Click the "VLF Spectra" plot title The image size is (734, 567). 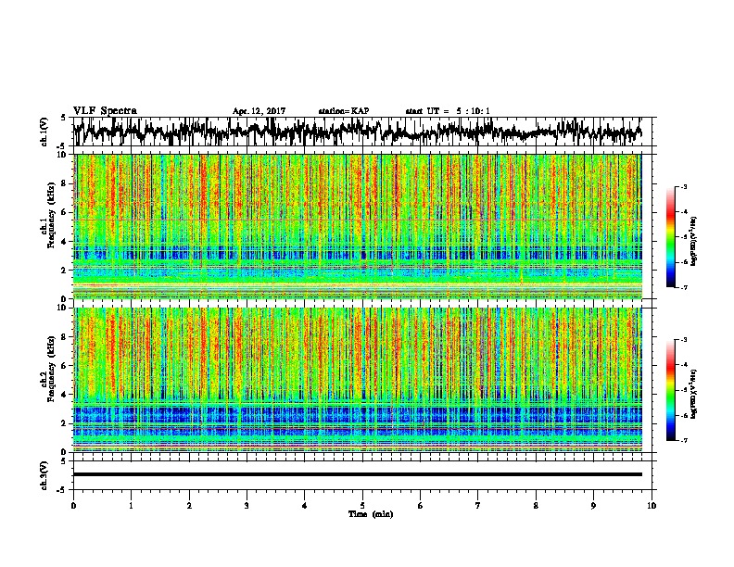pos(105,111)
